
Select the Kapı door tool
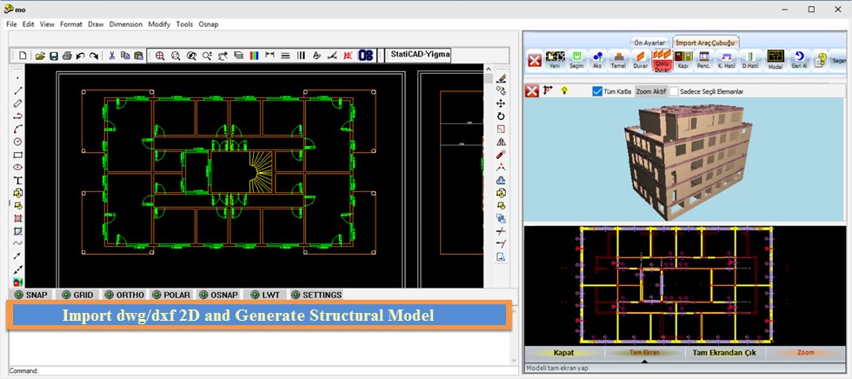pyautogui.click(x=682, y=59)
